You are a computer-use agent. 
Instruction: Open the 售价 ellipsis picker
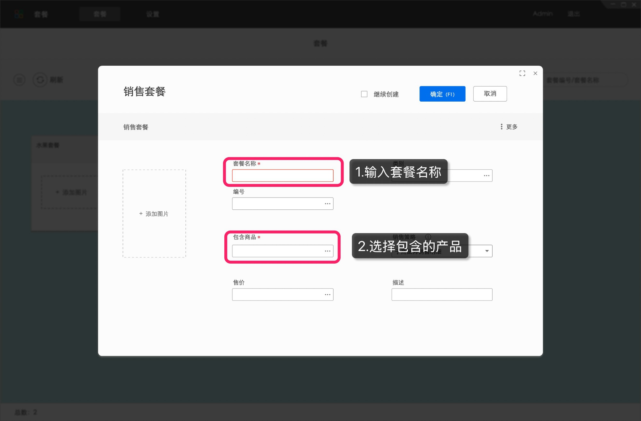coord(327,294)
